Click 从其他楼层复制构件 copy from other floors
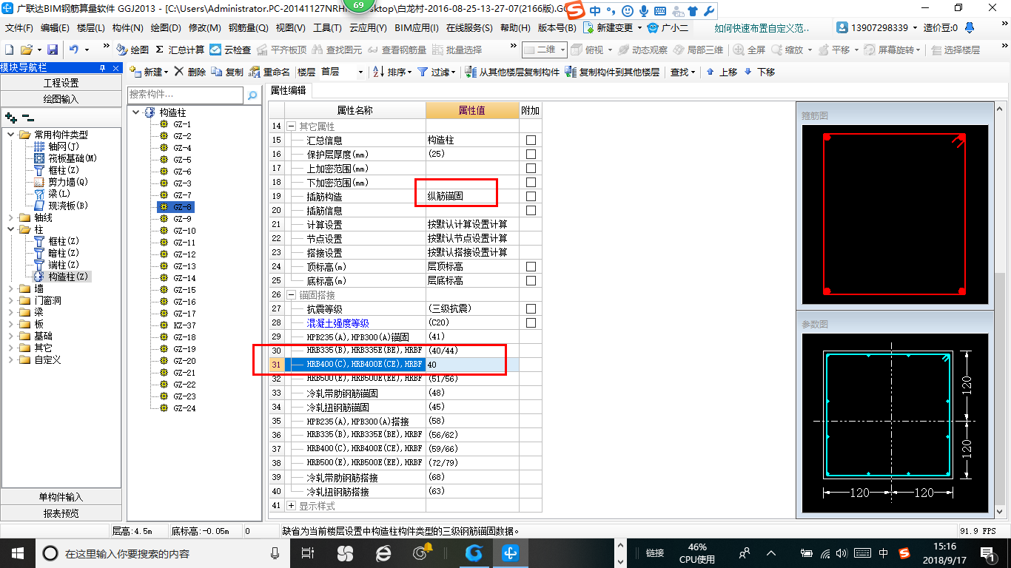Image resolution: width=1011 pixels, height=568 pixels. 512,72
